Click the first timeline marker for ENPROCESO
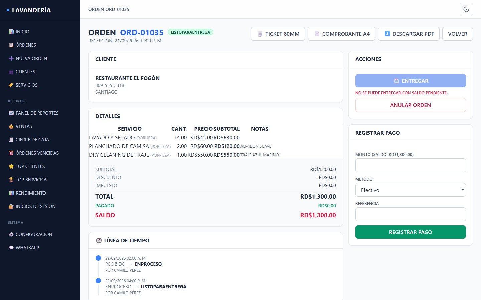 coord(98,258)
